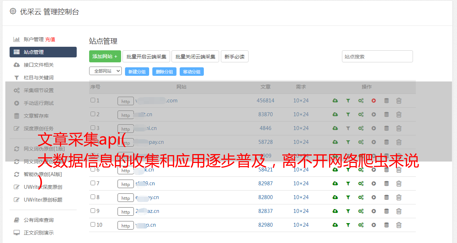The height and width of the screenshot is (243, 457).
Task: Open 正文识别演示 in the sidebar
Action: [x=39, y=233]
